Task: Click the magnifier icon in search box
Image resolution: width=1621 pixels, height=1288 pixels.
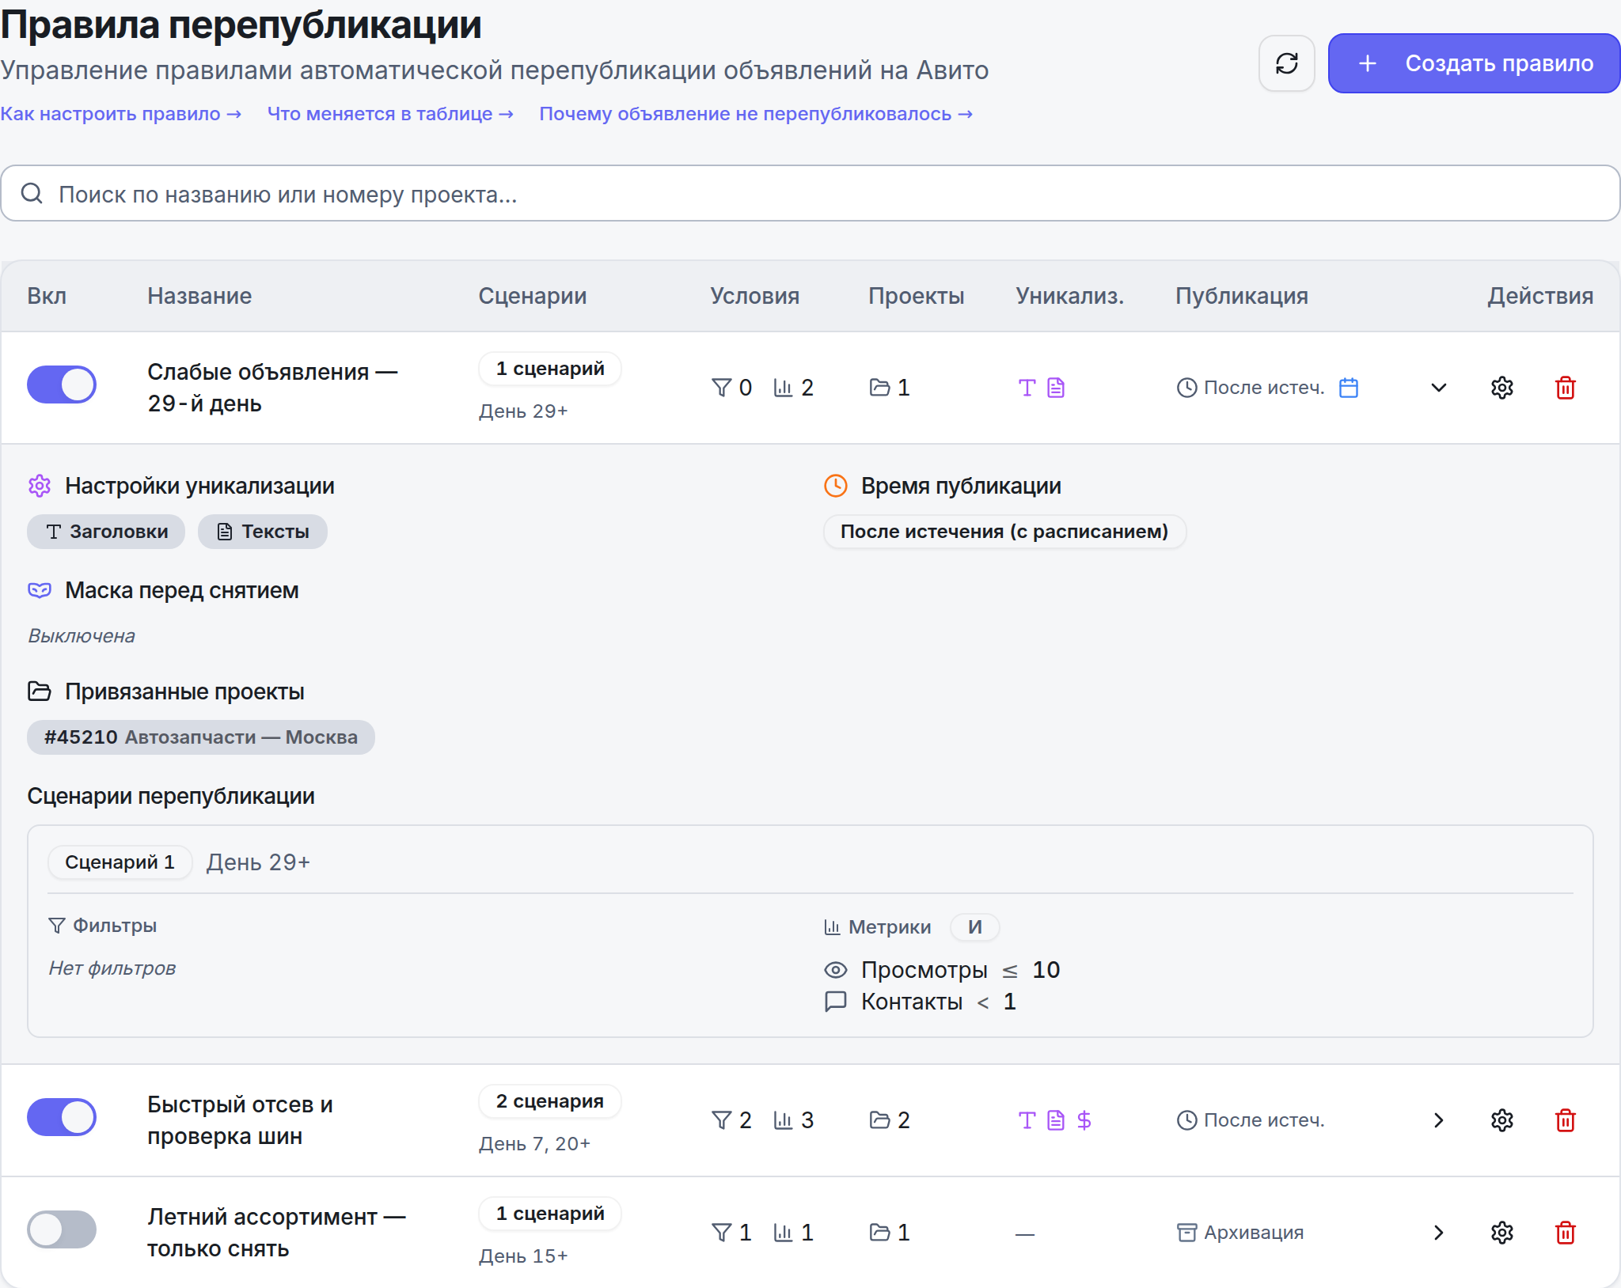Action: (32, 193)
